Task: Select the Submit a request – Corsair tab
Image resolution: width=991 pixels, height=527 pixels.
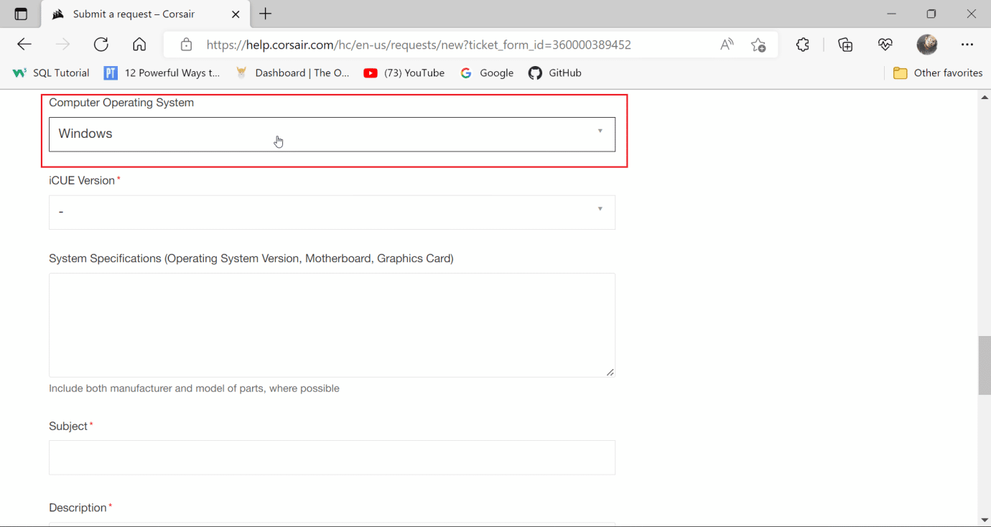Action: point(146,14)
